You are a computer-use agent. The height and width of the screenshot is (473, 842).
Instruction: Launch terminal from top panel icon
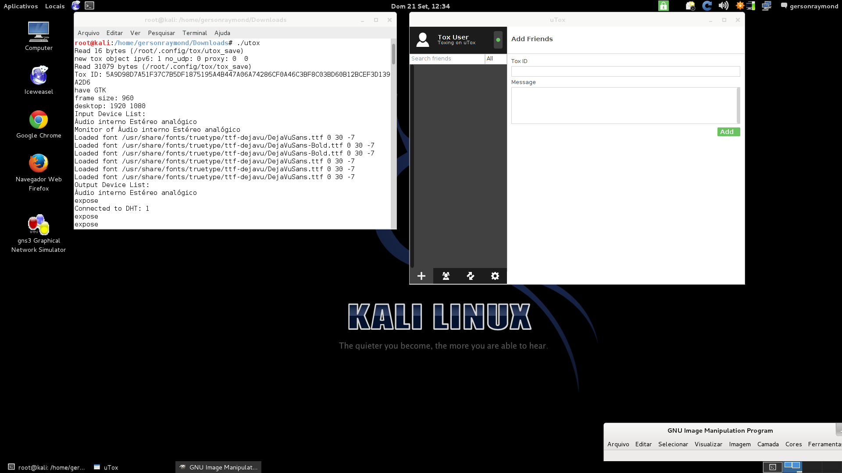89,6
